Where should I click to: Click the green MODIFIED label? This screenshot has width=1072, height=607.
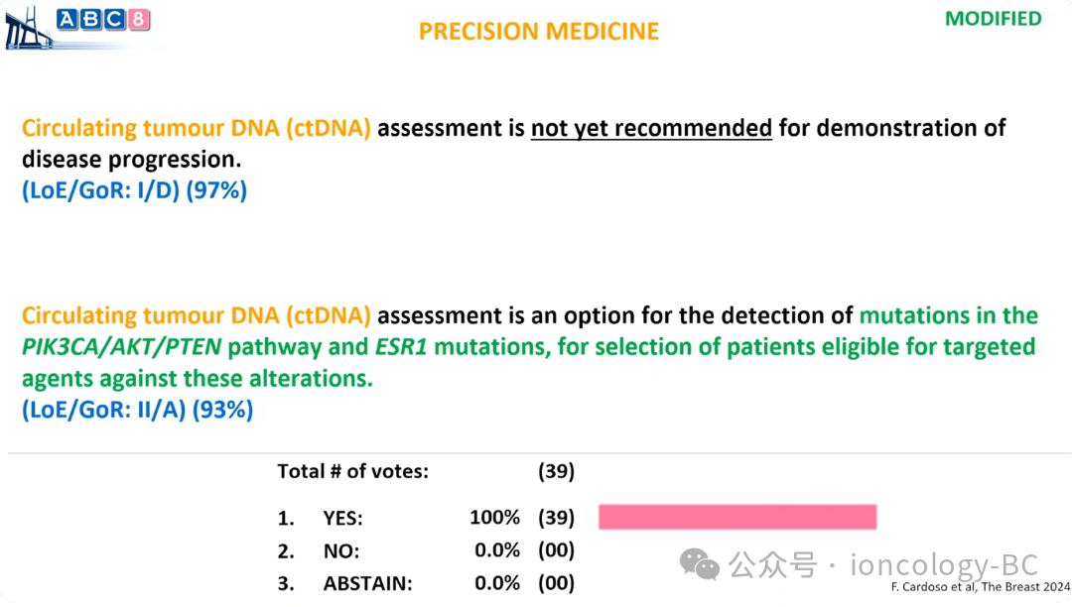click(x=993, y=19)
